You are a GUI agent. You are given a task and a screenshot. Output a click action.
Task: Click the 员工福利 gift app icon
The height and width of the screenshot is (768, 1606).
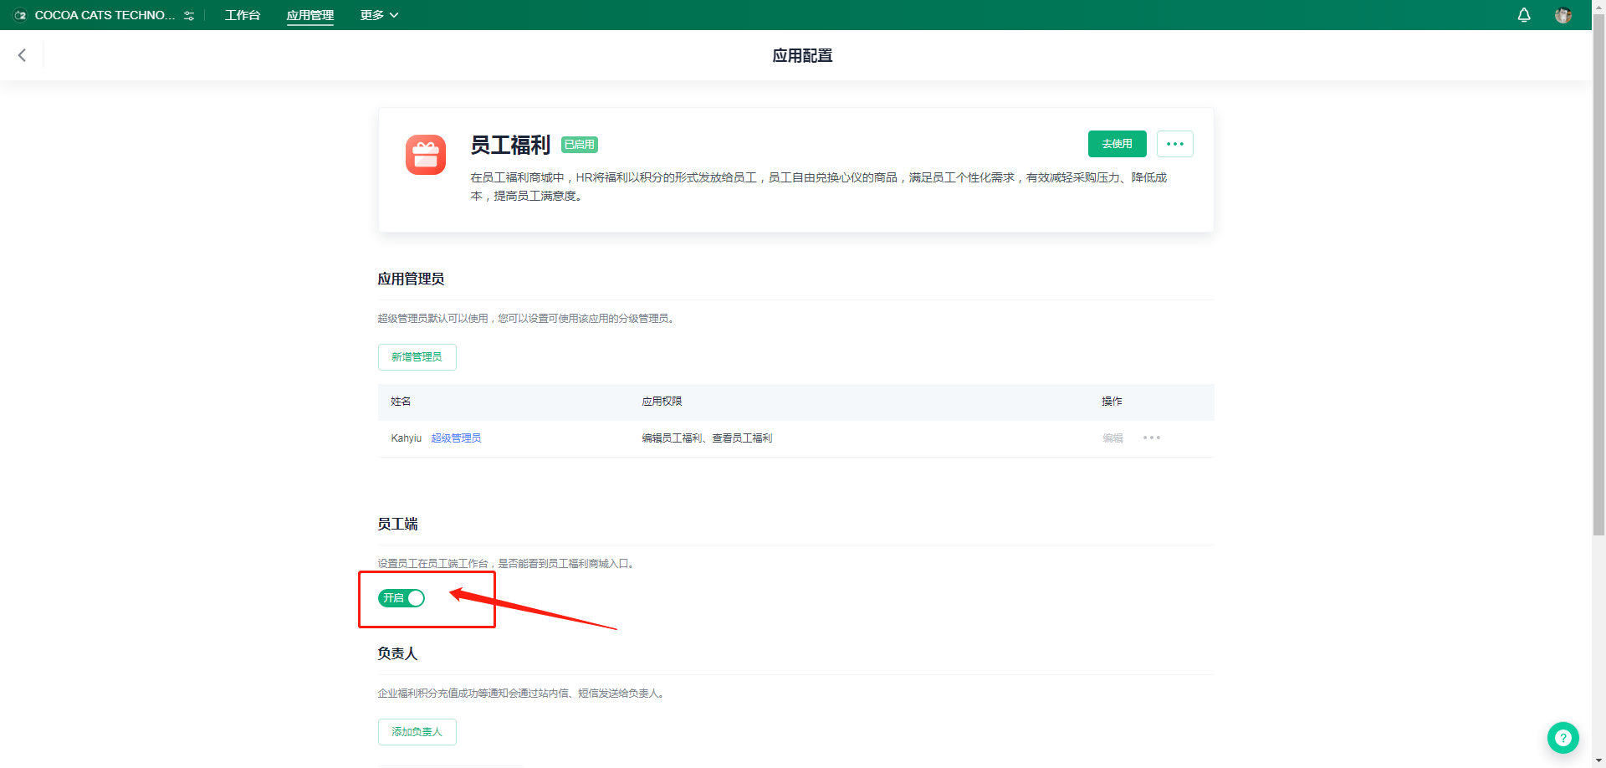pyautogui.click(x=426, y=155)
